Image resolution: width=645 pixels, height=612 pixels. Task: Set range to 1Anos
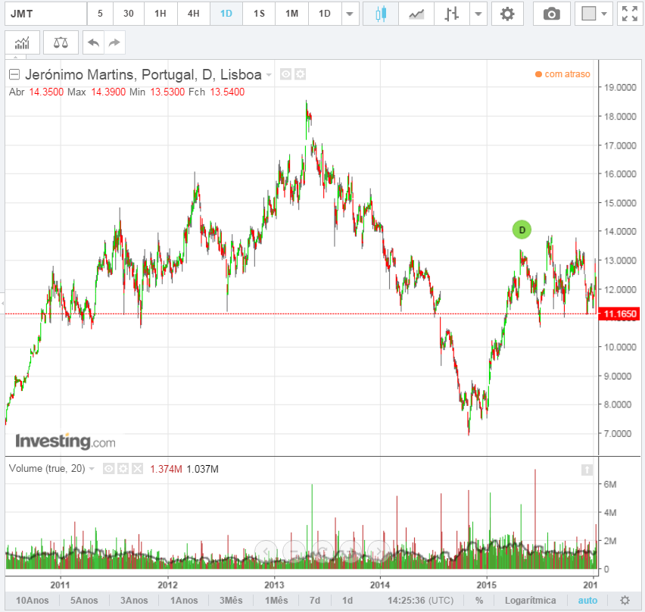click(x=184, y=601)
